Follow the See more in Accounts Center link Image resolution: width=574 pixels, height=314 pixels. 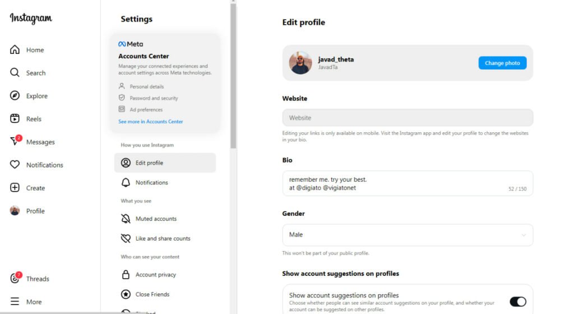(x=151, y=122)
